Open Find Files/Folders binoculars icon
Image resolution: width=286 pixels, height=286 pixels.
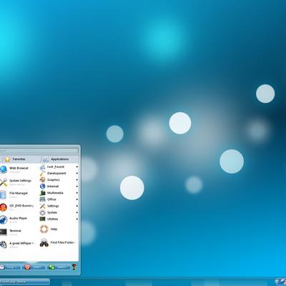[44, 242]
